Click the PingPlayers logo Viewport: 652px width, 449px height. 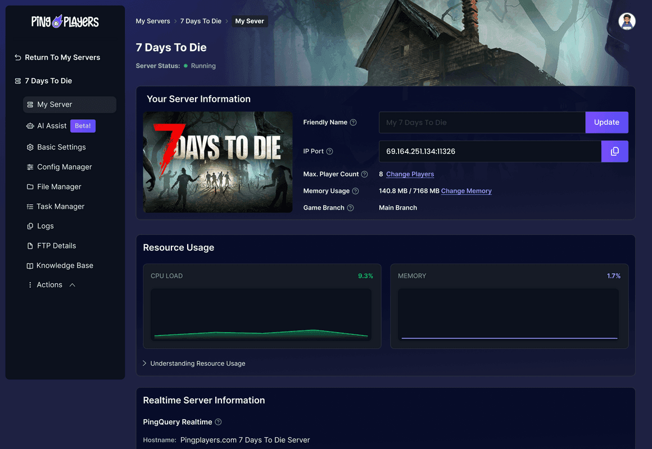[65, 21]
